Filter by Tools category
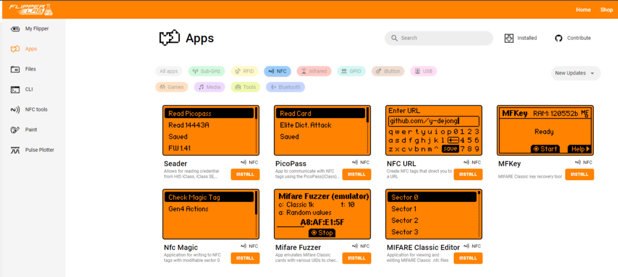Image resolution: width=618 pixels, height=277 pixels. point(246,87)
